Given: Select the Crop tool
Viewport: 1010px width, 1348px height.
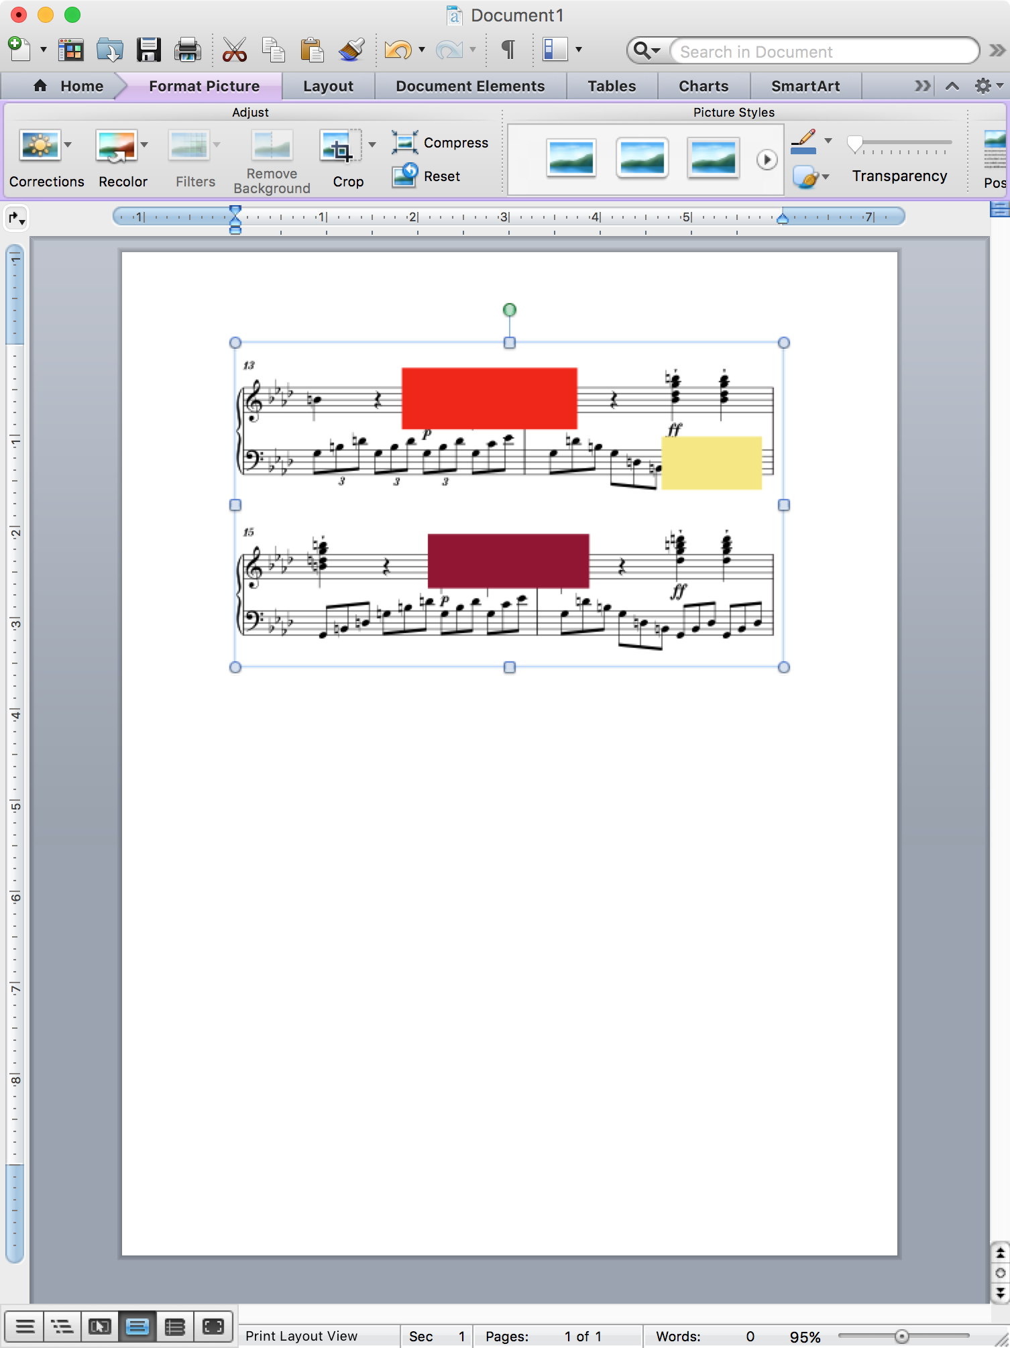Looking at the screenshot, I should (340, 146).
